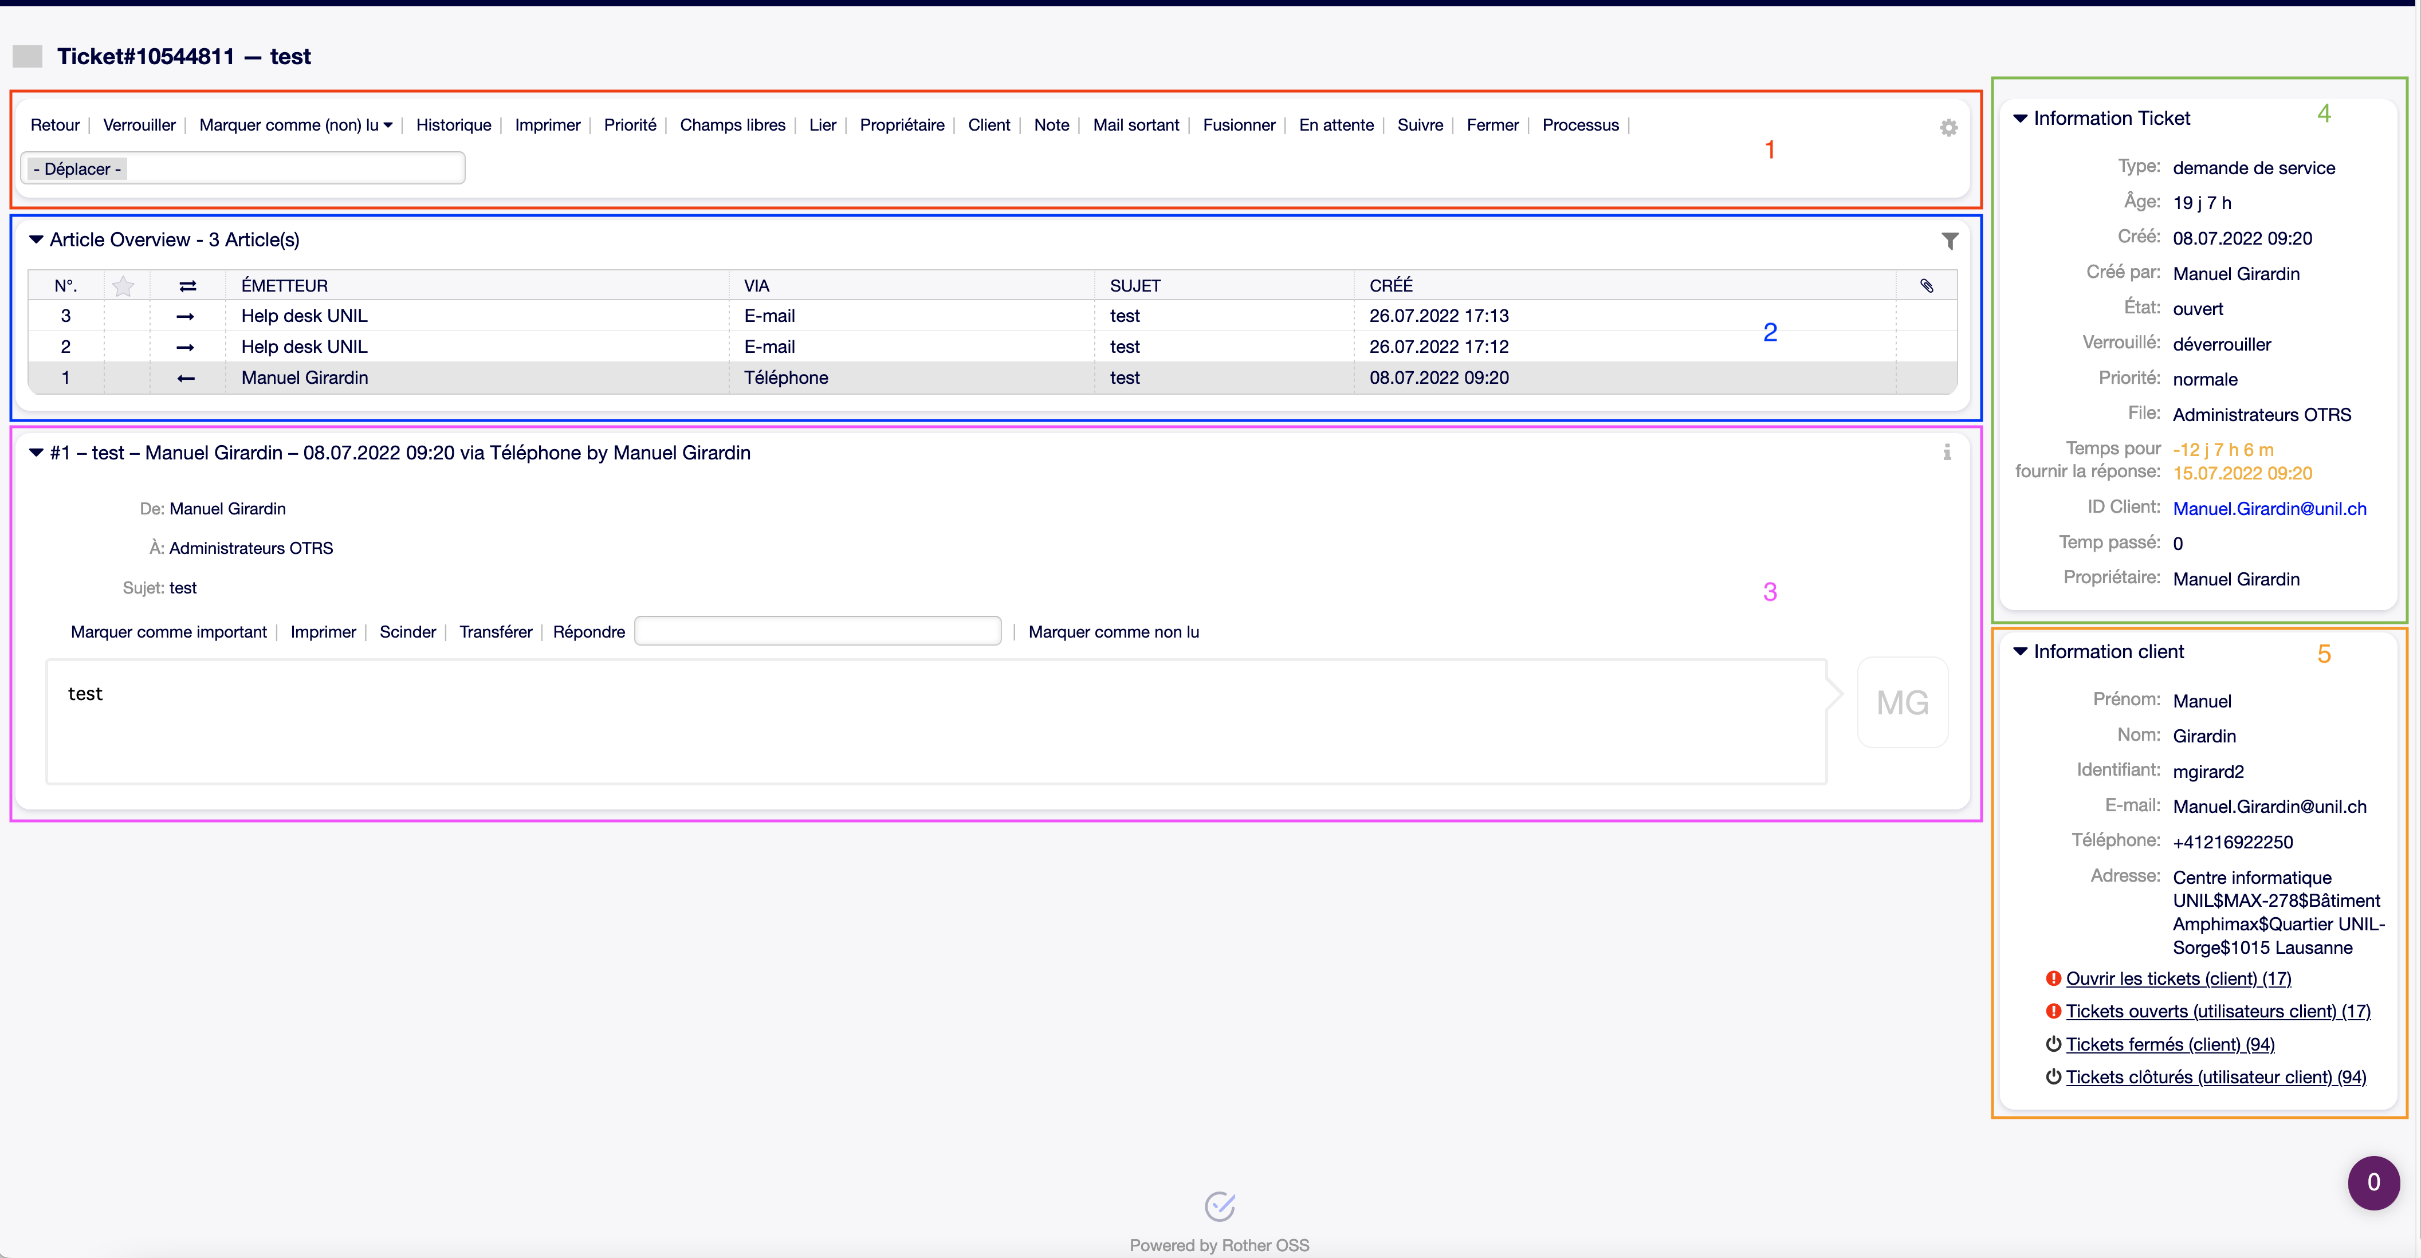Click the Rother OSS checkmark logo
Screen dimensions: 2421x1258
pos(1219,1205)
